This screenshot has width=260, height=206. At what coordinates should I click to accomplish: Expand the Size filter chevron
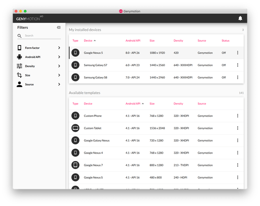tap(59, 75)
